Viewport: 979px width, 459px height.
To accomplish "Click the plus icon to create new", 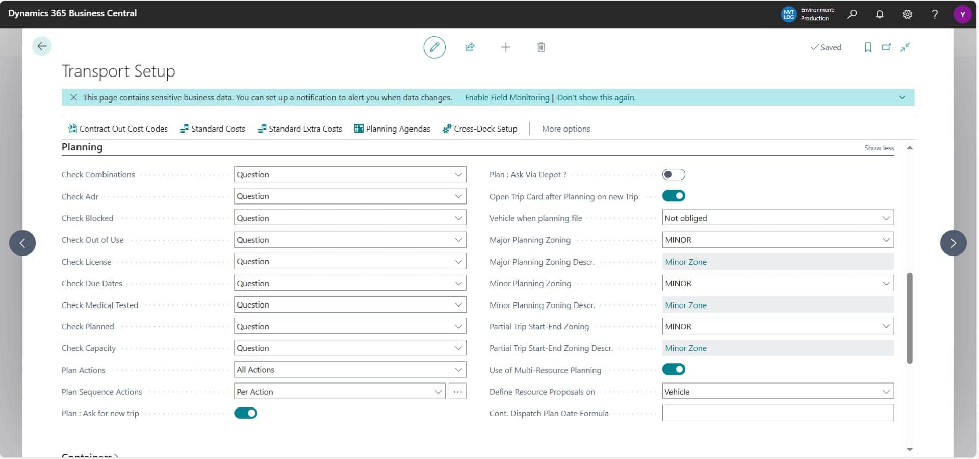I will [x=505, y=47].
